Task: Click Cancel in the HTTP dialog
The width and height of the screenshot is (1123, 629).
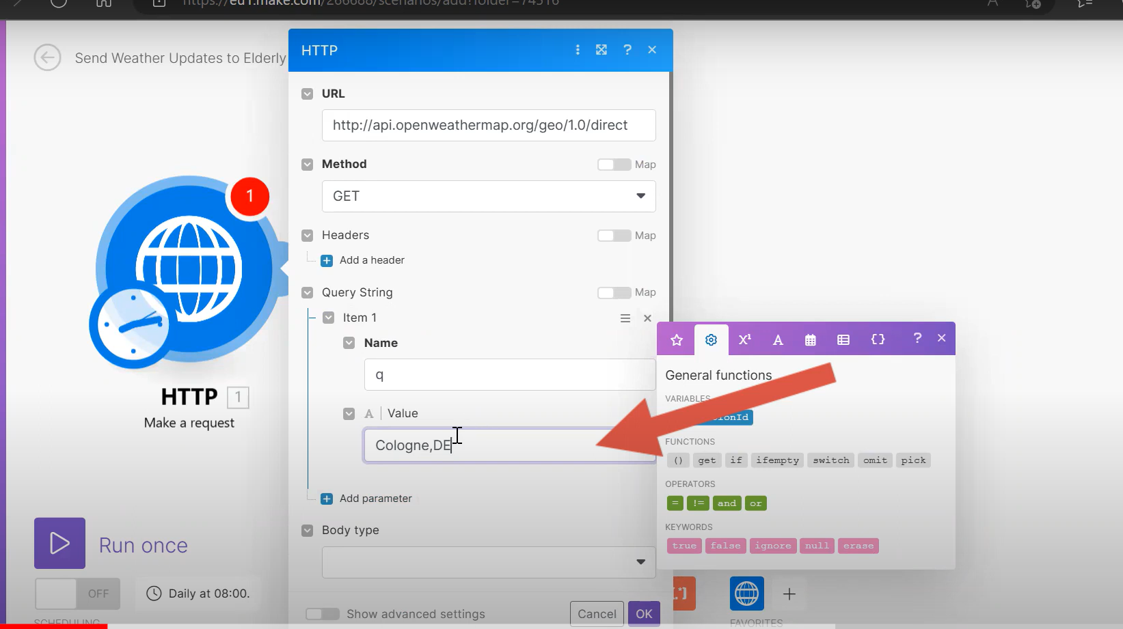Action: (597, 614)
